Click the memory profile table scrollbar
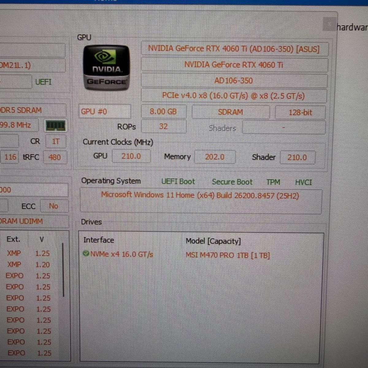The height and width of the screenshot is (368, 368). 63,270
